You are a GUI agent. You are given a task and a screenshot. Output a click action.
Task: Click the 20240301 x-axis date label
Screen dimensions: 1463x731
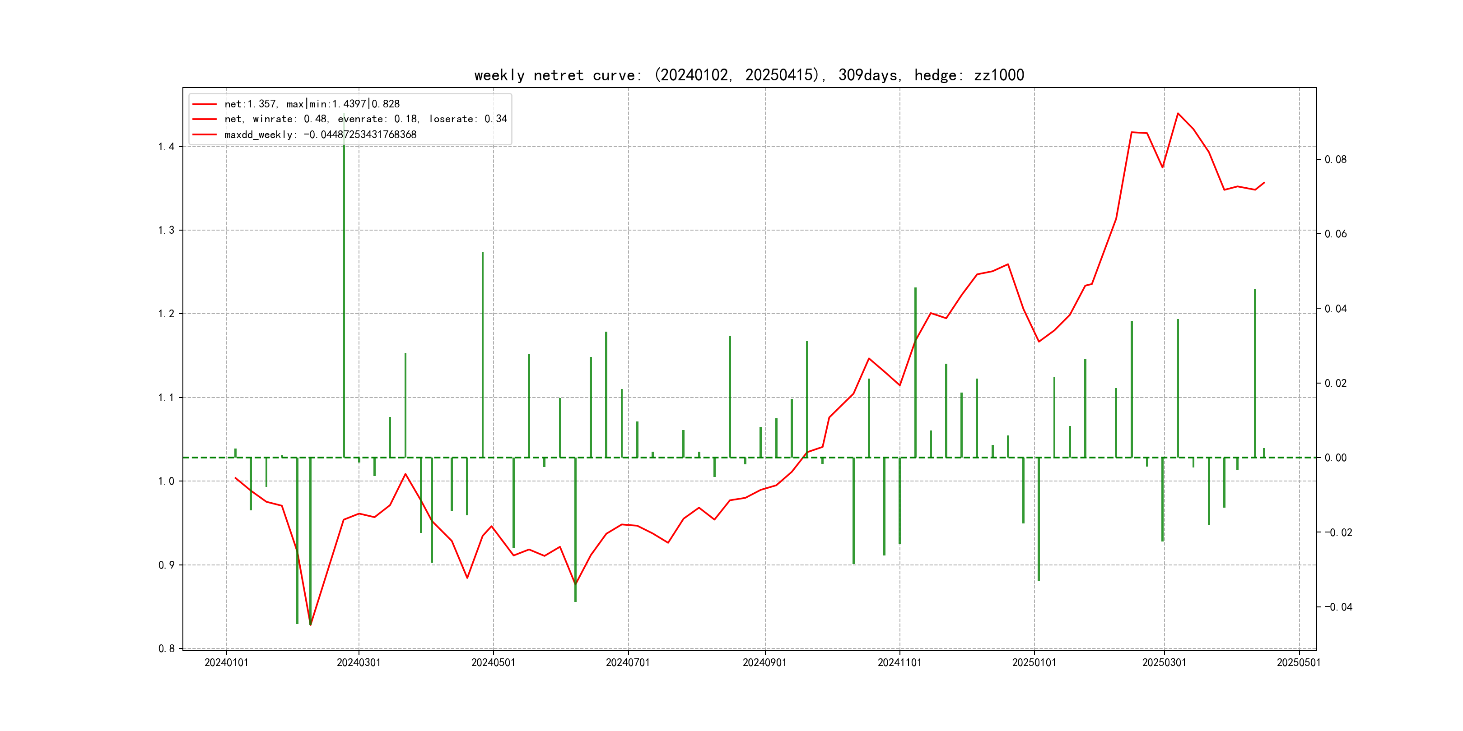point(359,662)
